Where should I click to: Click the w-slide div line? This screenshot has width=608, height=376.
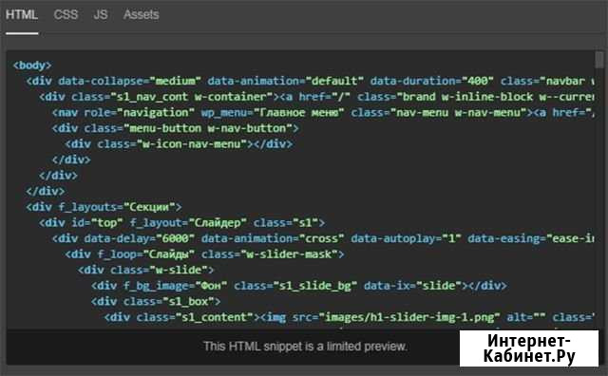coord(145,271)
